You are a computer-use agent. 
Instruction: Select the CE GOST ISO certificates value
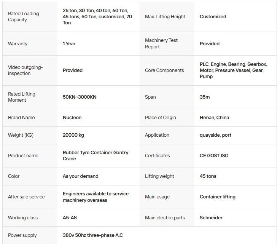click(214, 155)
